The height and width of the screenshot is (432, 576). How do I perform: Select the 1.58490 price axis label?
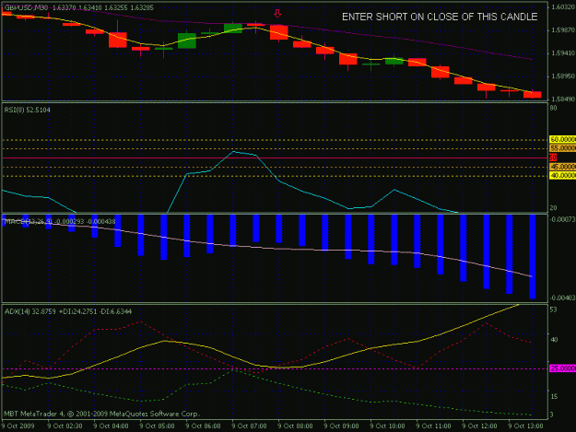[563, 99]
